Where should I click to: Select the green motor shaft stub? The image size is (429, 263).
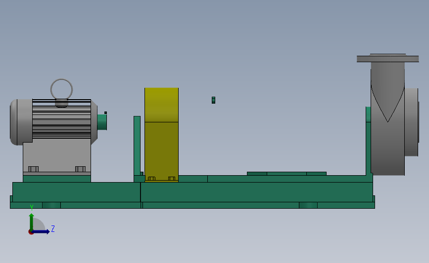[x=102, y=122]
